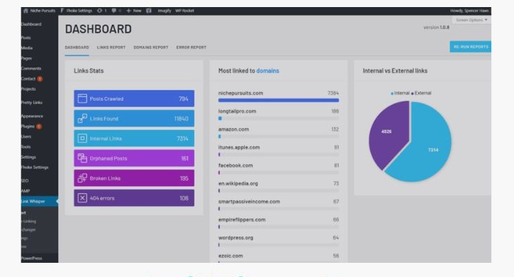Click the en.wikipedia.org domain row
514x277 pixels.
(278, 186)
